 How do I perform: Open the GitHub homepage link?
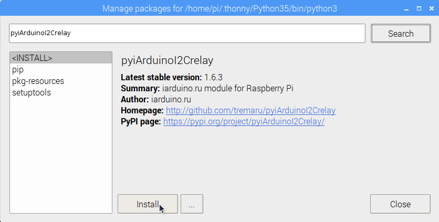[250, 110]
